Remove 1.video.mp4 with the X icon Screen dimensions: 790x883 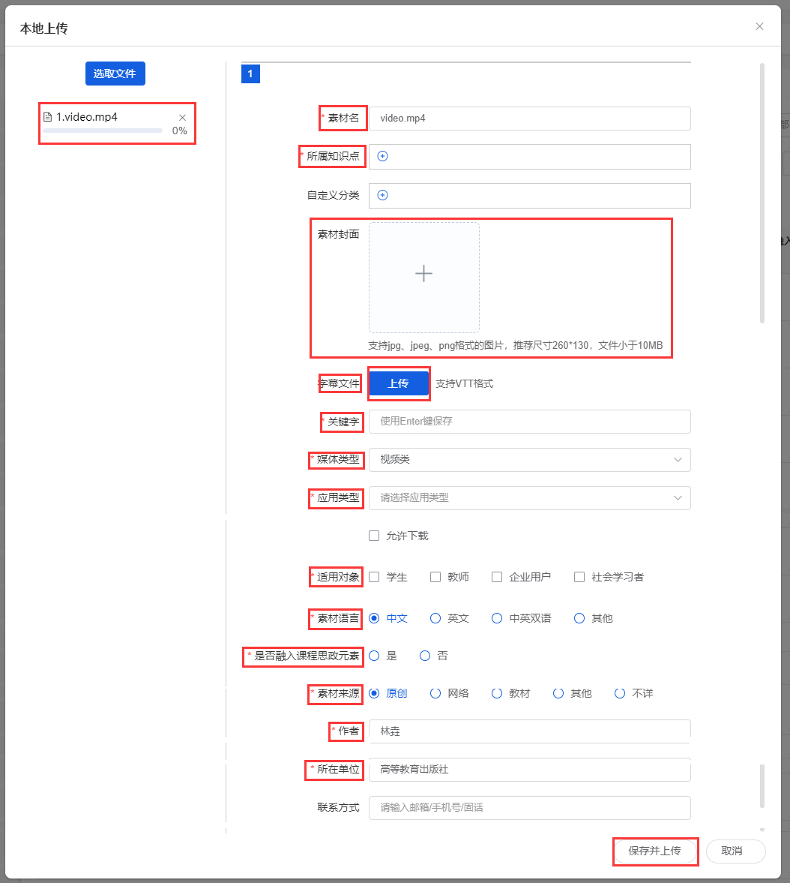pos(182,118)
